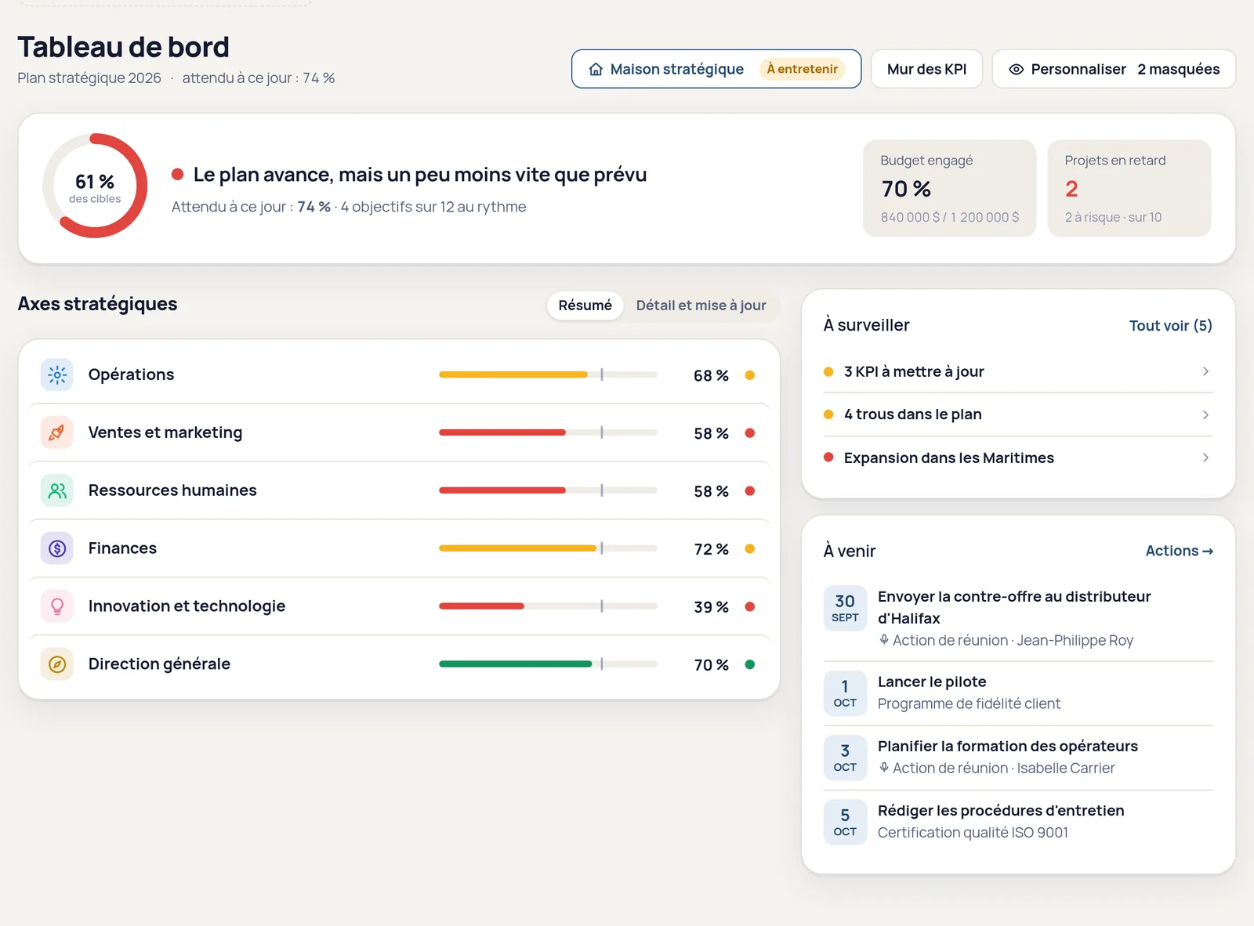Click the Ventes et marketing rocket icon
This screenshot has width=1254, height=926.
click(57, 432)
